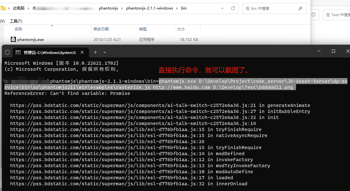
Task: Navigate to the phantomjs breadcrumb folder
Action: 109,8
